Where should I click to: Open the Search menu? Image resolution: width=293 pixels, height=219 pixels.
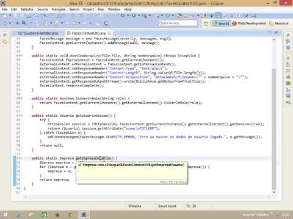[74, 9]
